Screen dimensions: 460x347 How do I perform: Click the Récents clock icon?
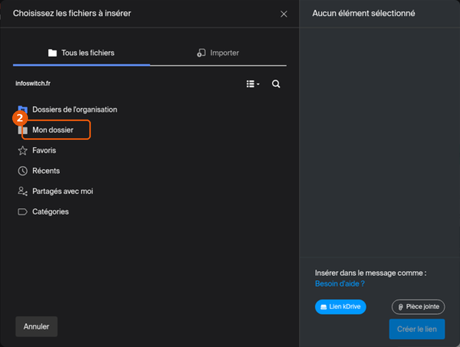23,171
